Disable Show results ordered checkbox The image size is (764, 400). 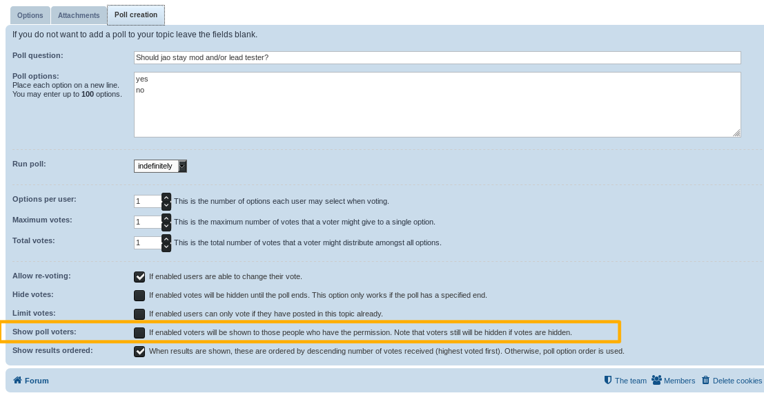point(139,352)
